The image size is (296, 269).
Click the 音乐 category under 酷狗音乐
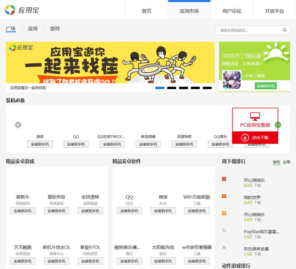click(x=129, y=254)
